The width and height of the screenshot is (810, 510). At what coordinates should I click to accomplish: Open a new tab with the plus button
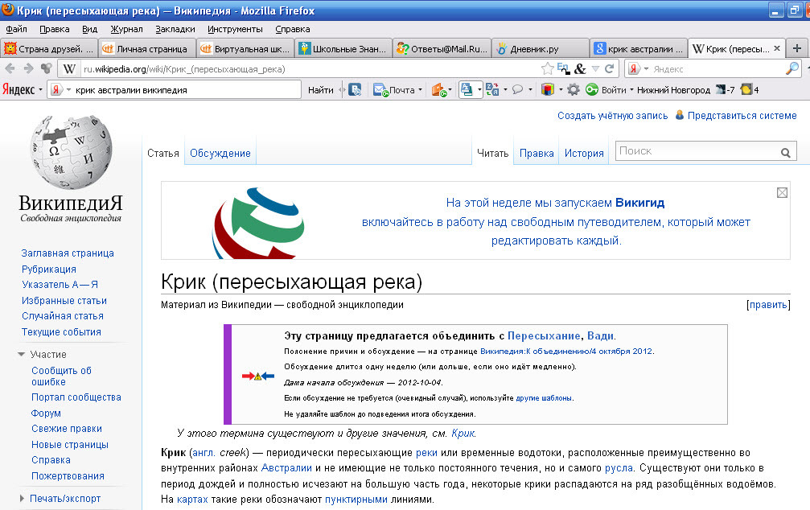coord(796,48)
